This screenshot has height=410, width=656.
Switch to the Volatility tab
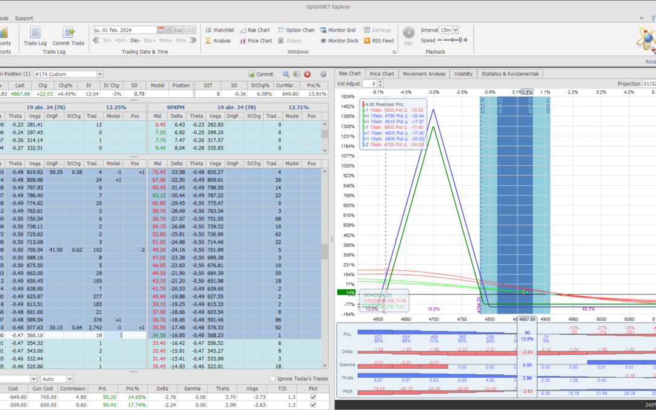coord(463,74)
